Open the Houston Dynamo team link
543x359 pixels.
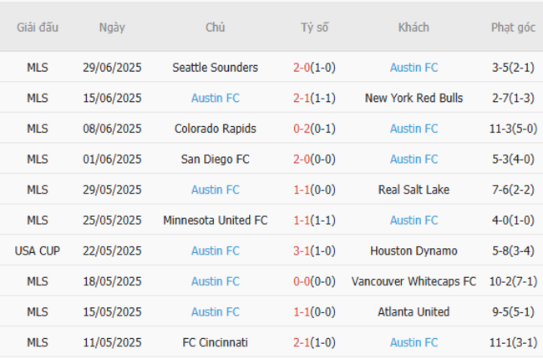tap(414, 250)
